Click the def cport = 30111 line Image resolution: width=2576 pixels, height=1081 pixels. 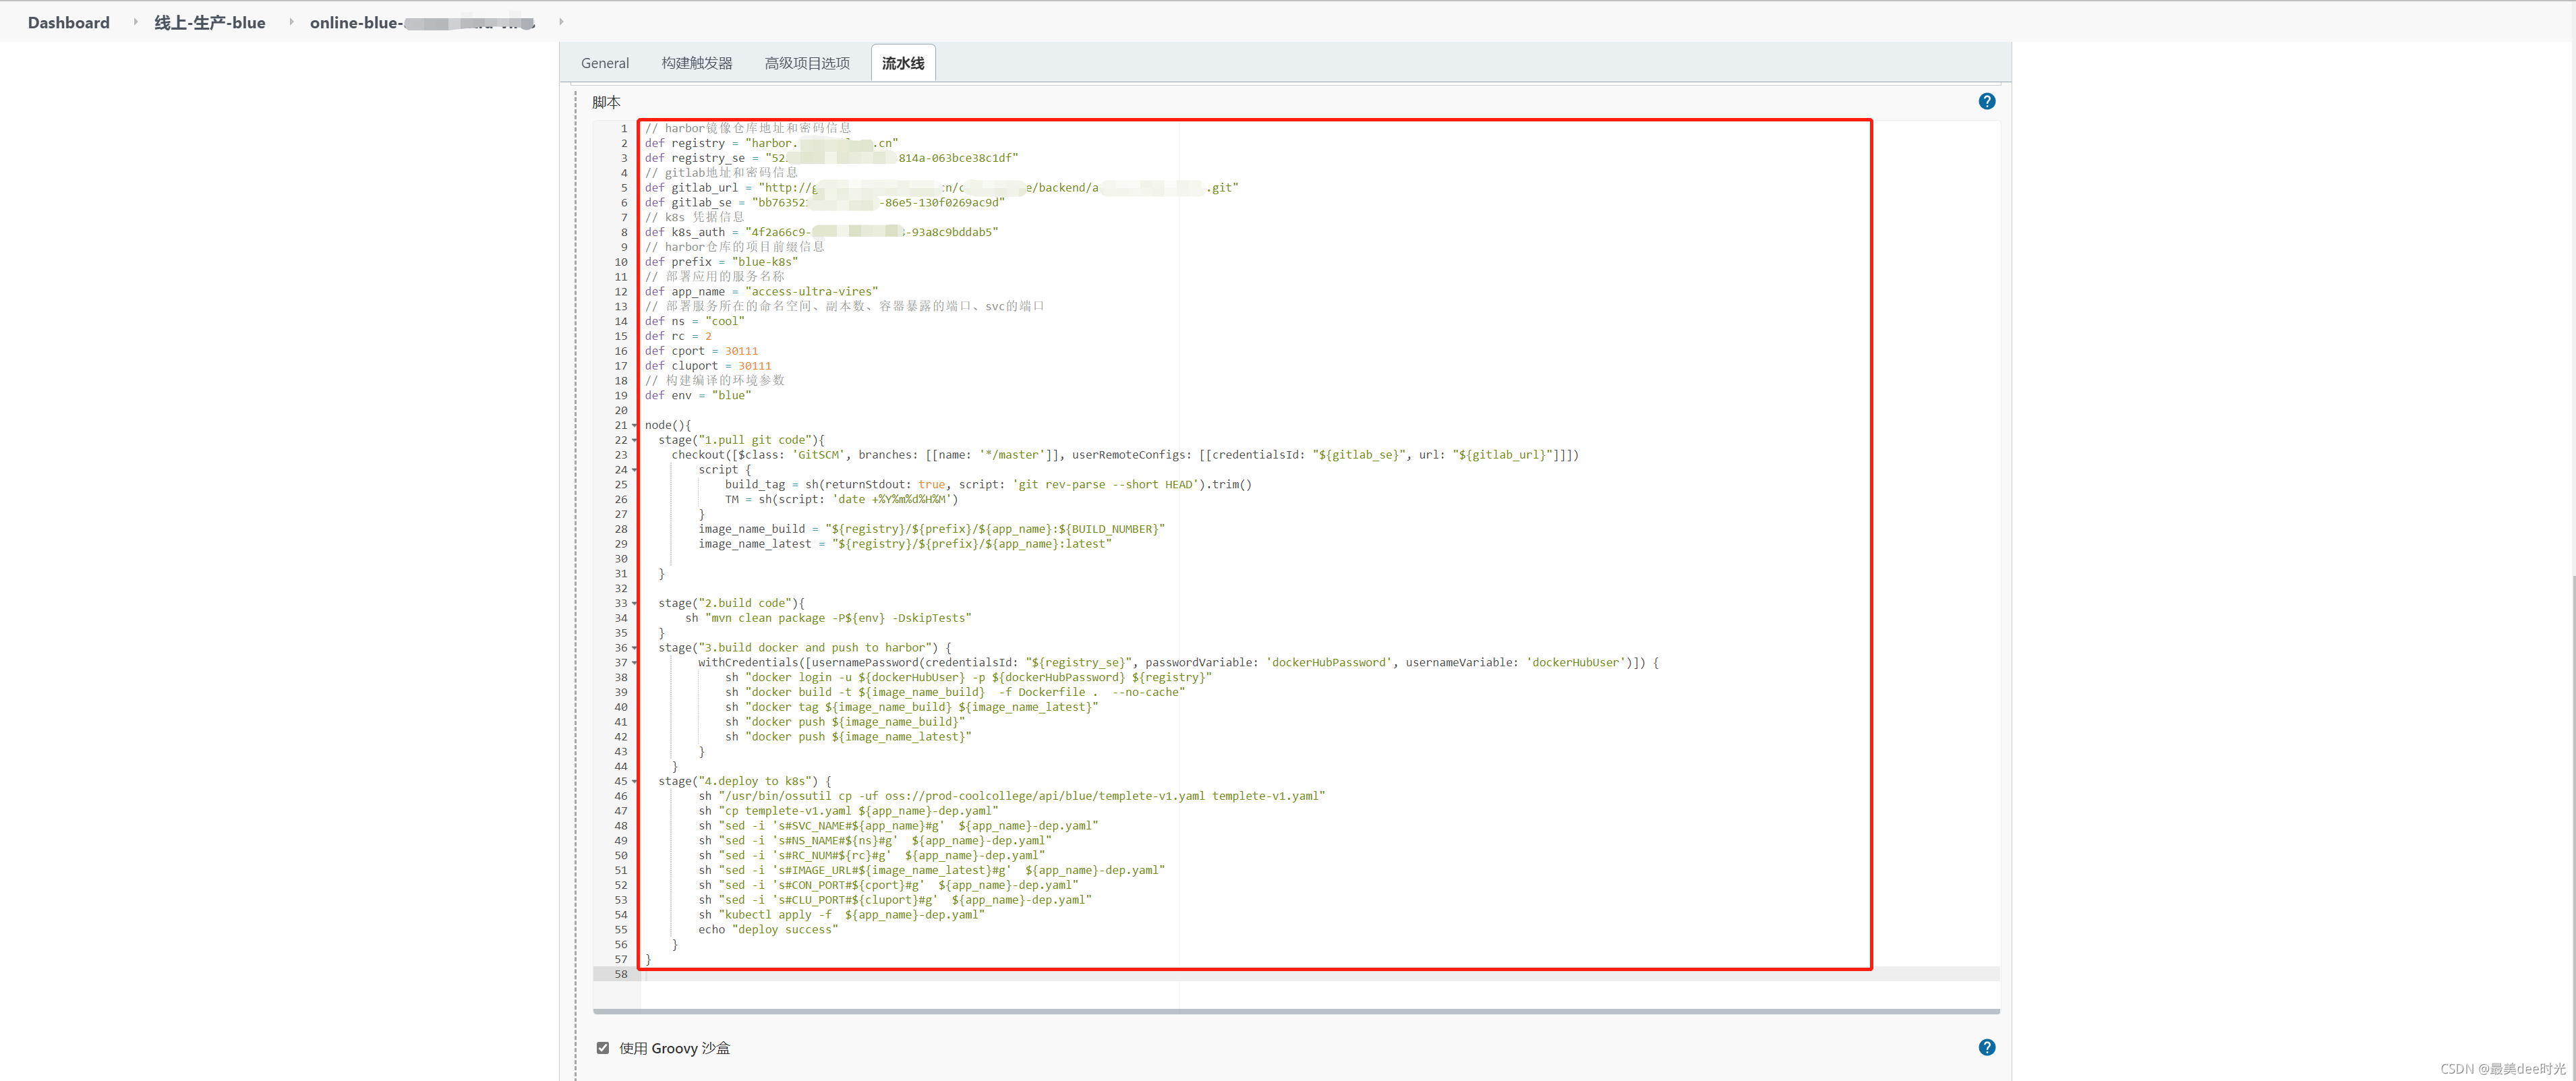pyautogui.click(x=701, y=351)
